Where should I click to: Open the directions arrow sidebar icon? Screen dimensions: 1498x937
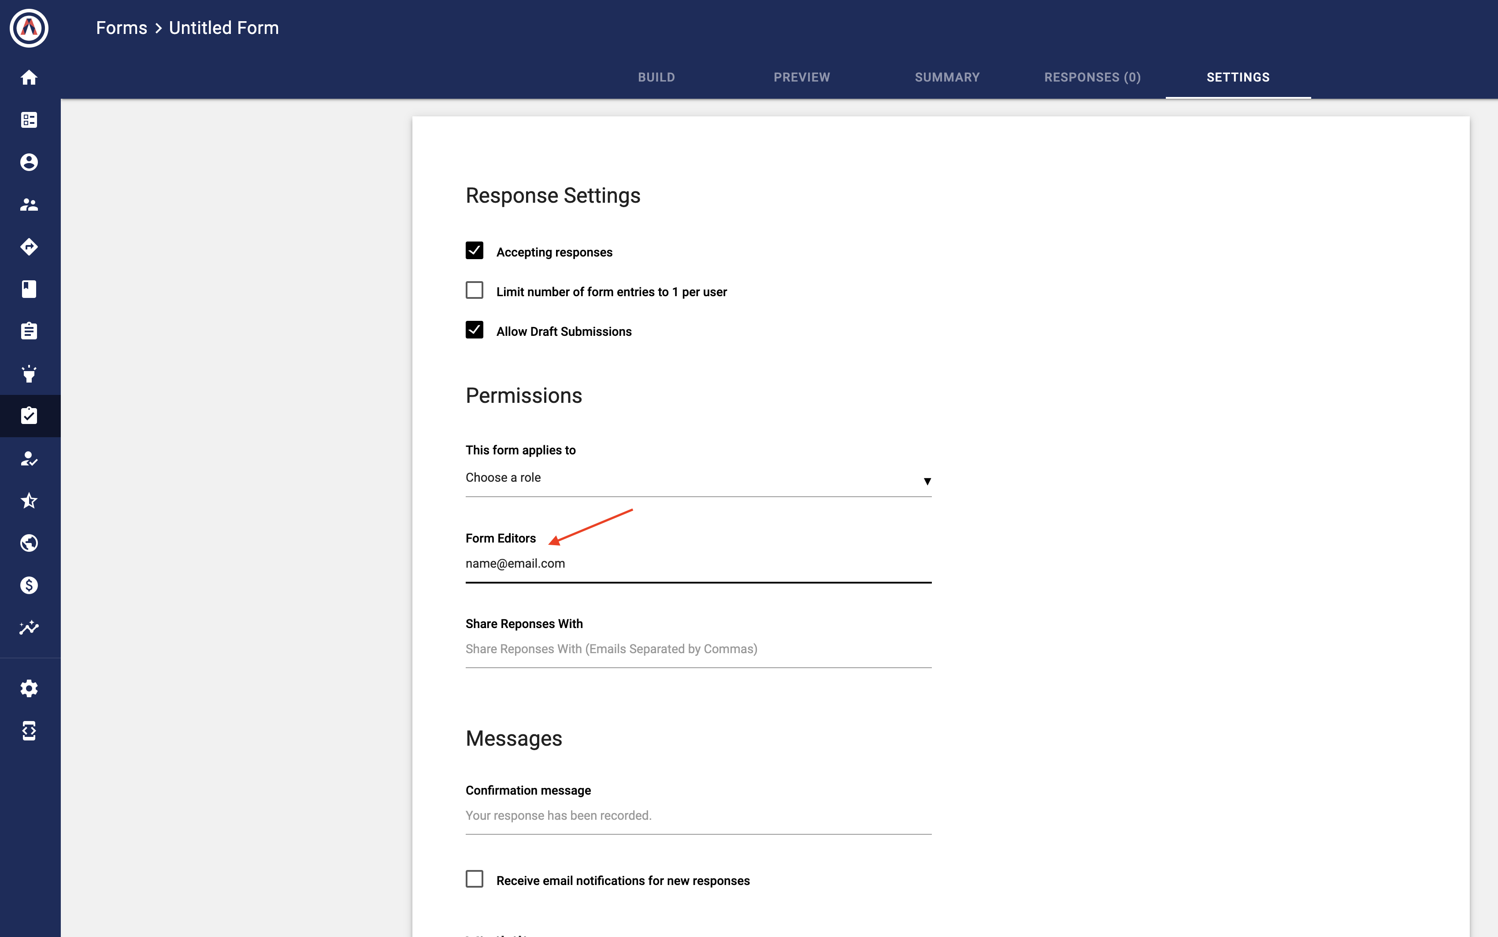pyautogui.click(x=29, y=247)
